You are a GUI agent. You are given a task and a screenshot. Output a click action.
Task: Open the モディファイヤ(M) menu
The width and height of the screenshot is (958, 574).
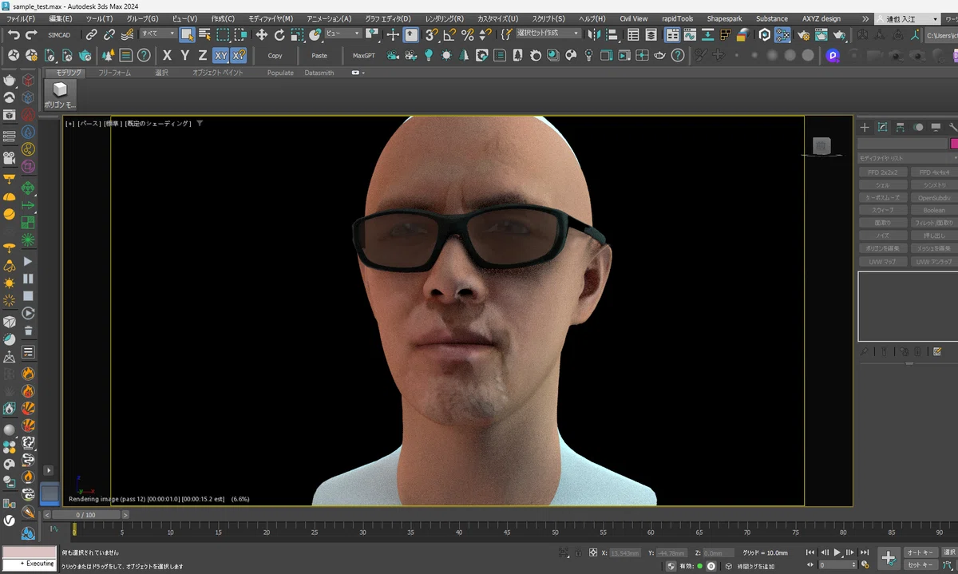point(271,18)
